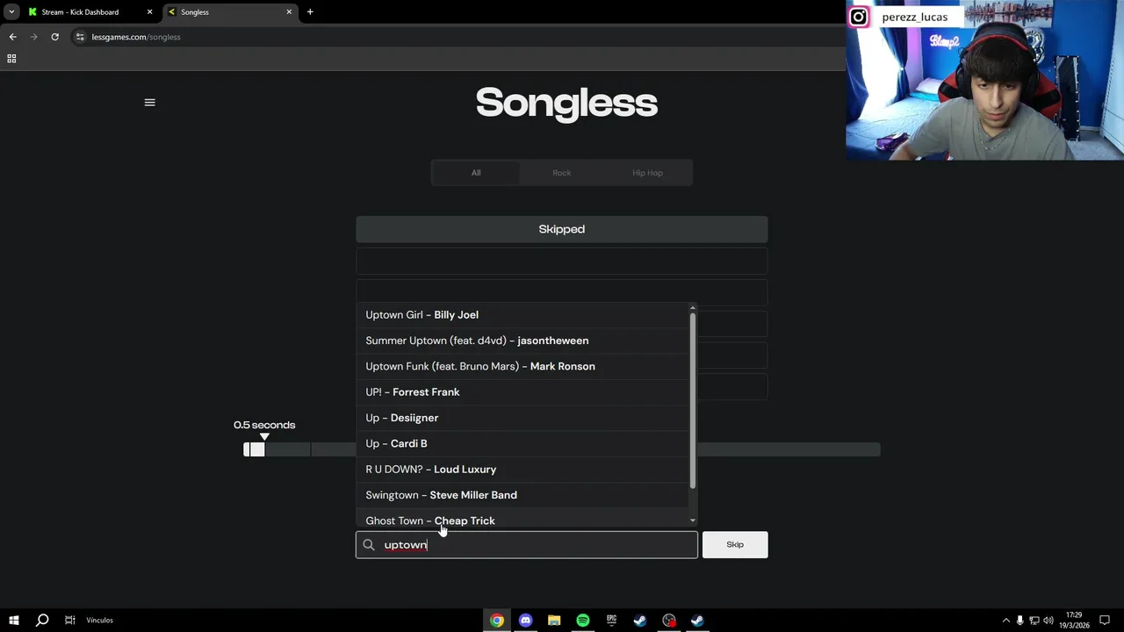1124x632 pixels.
Task: Choose Up – Cardi B suggestion
Action: [522, 443]
